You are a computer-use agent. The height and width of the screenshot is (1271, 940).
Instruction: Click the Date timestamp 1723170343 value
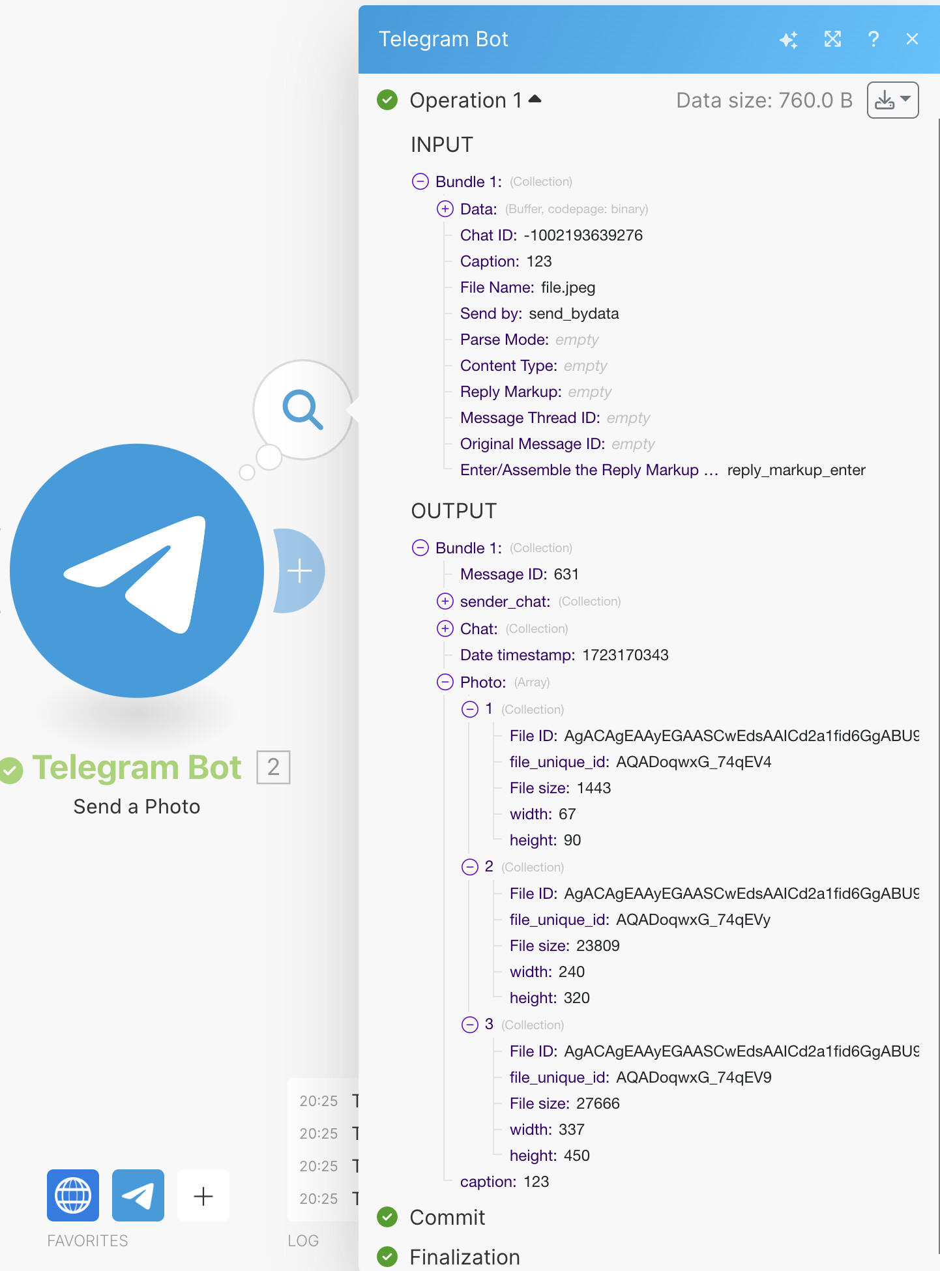625,655
